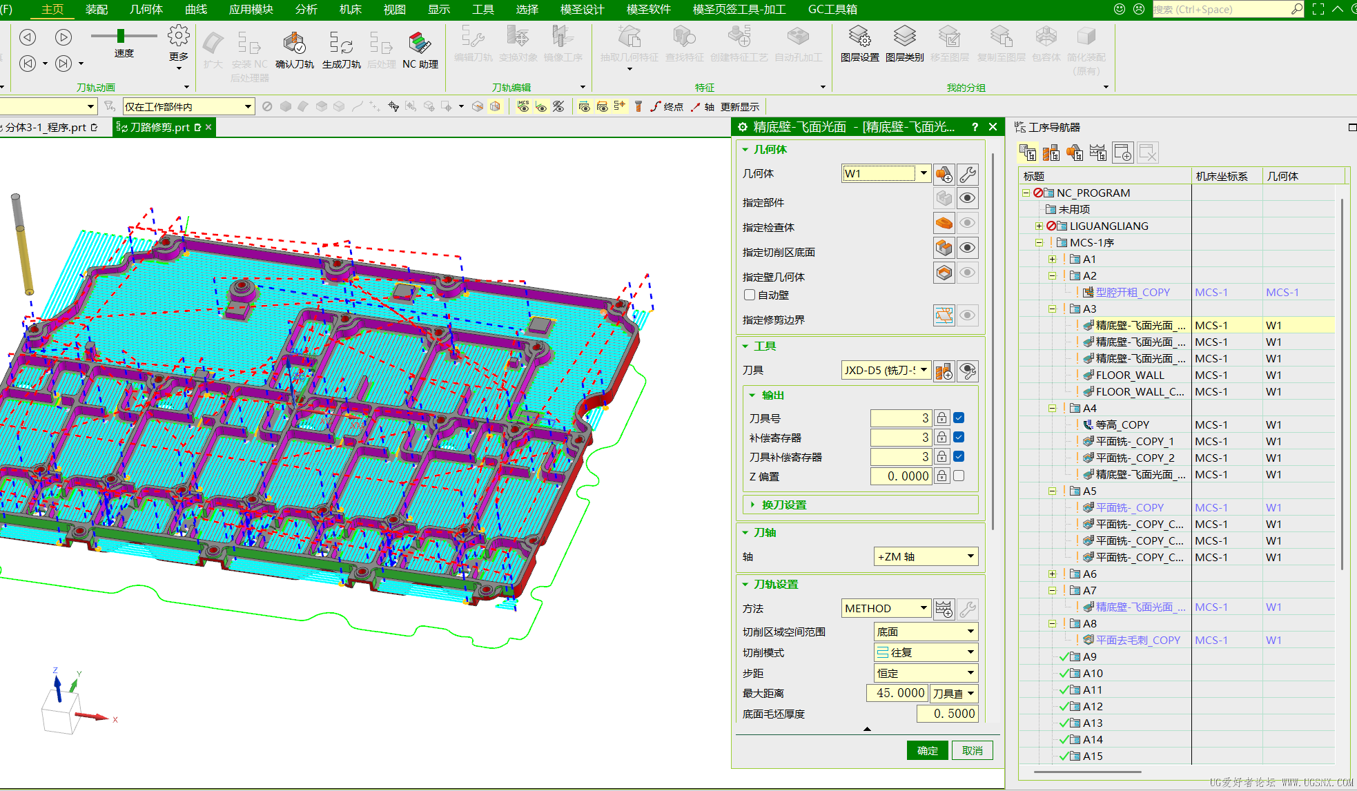Click the 图层类别 layer category icon
Image resolution: width=1357 pixels, height=791 pixels.
[x=904, y=37]
